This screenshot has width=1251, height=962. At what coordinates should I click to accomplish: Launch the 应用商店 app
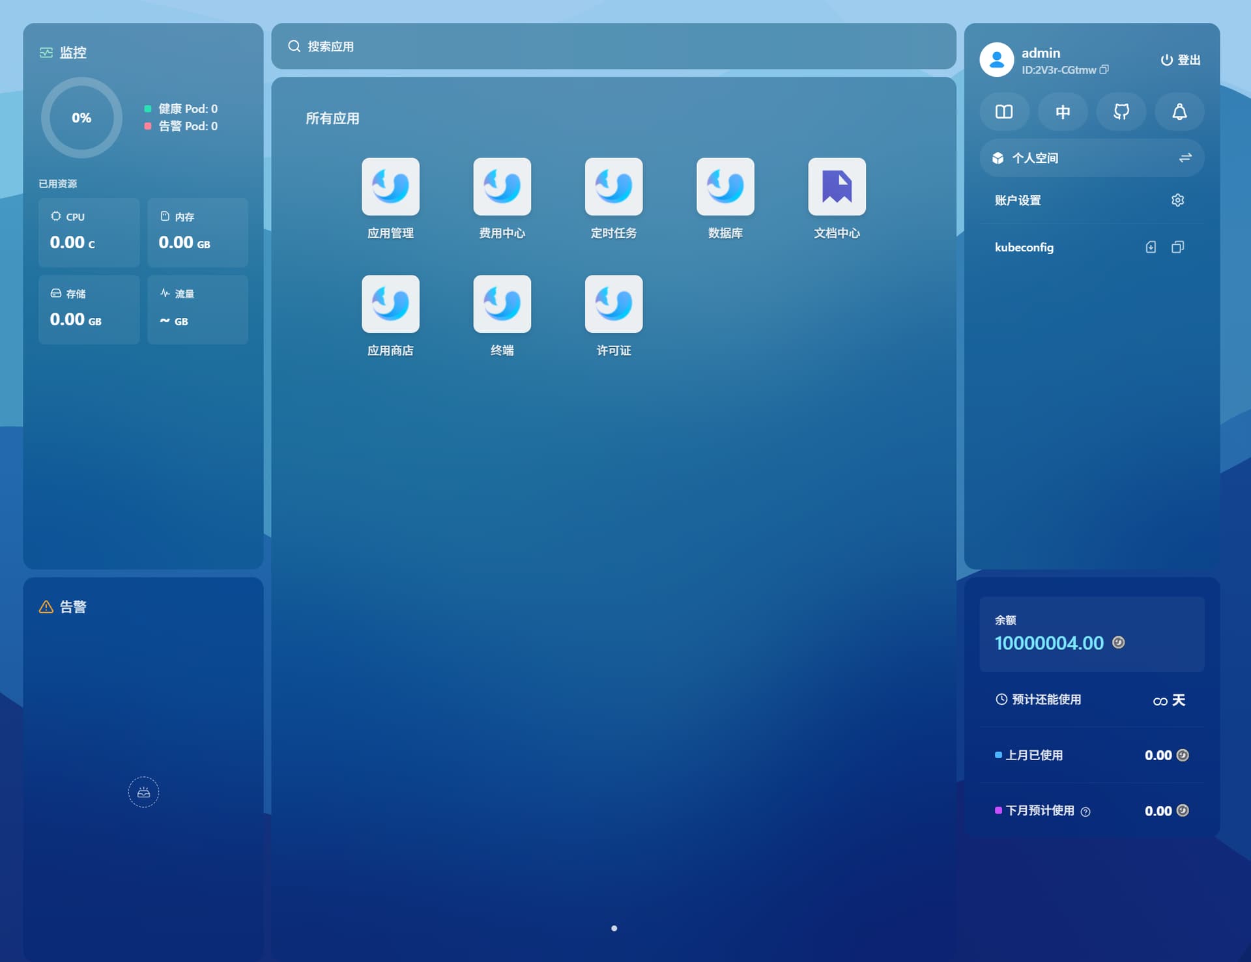pyautogui.click(x=390, y=304)
